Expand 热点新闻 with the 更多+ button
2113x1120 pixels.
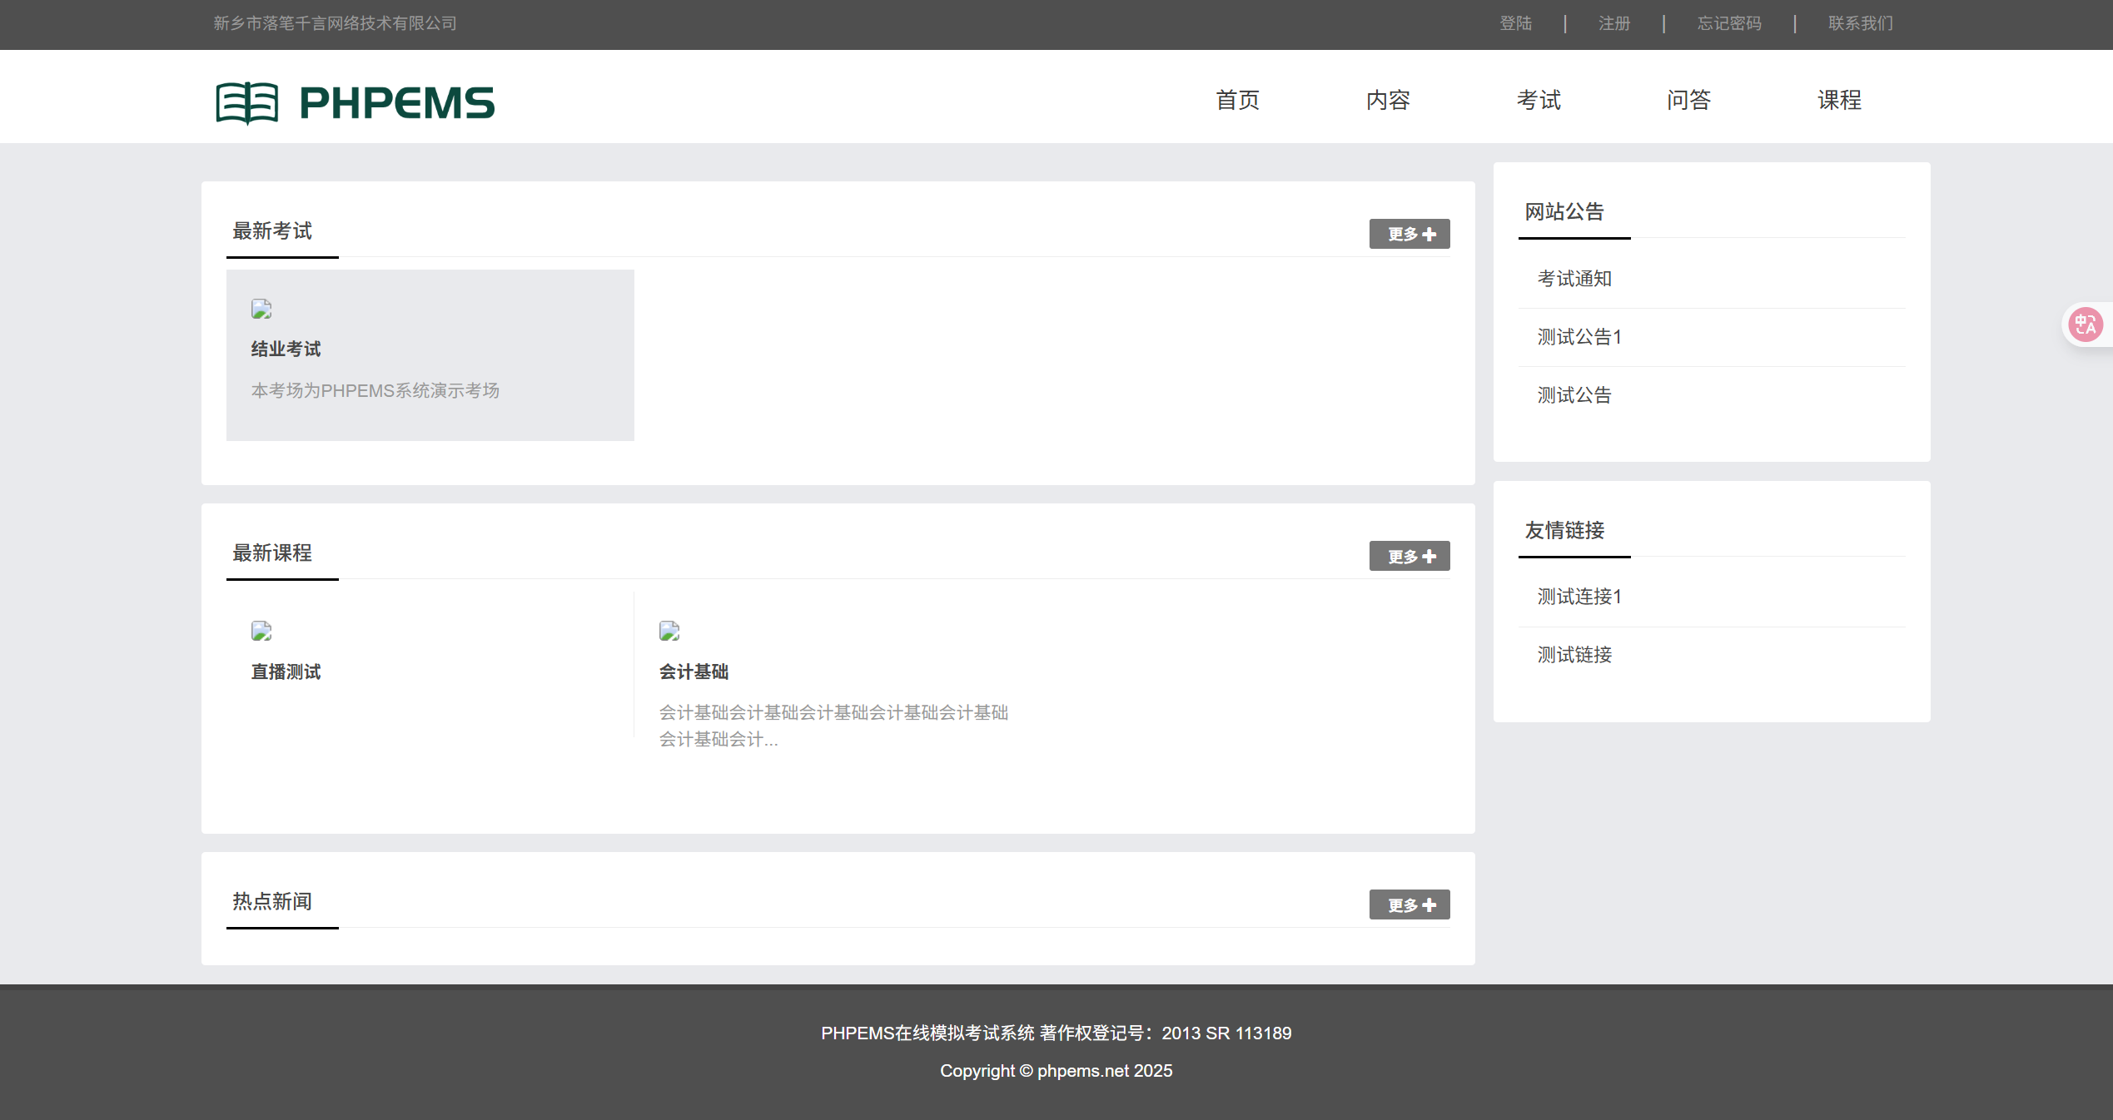point(1409,904)
